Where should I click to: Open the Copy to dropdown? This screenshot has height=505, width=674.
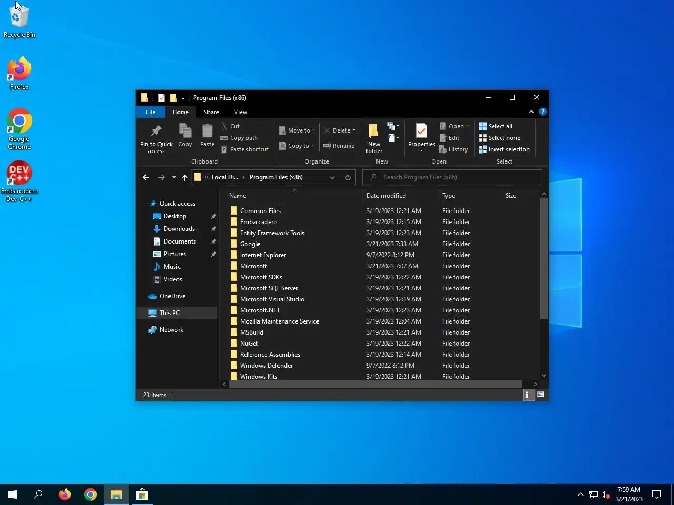[296, 146]
